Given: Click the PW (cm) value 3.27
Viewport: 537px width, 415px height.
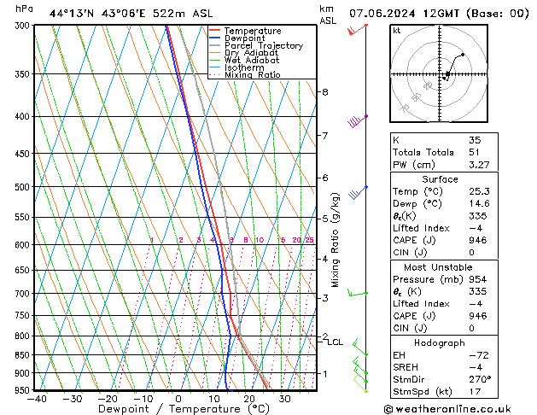Looking at the screenshot, I should coord(479,165).
